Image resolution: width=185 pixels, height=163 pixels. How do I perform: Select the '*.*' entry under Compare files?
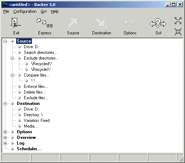point(33,80)
